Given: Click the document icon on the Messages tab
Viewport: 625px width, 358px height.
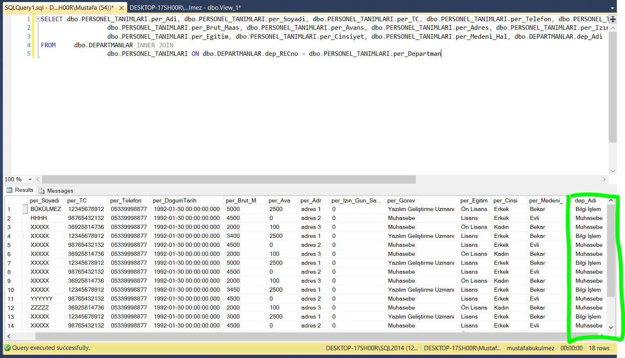Looking at the screenshot, I should [x=42, y=190].
